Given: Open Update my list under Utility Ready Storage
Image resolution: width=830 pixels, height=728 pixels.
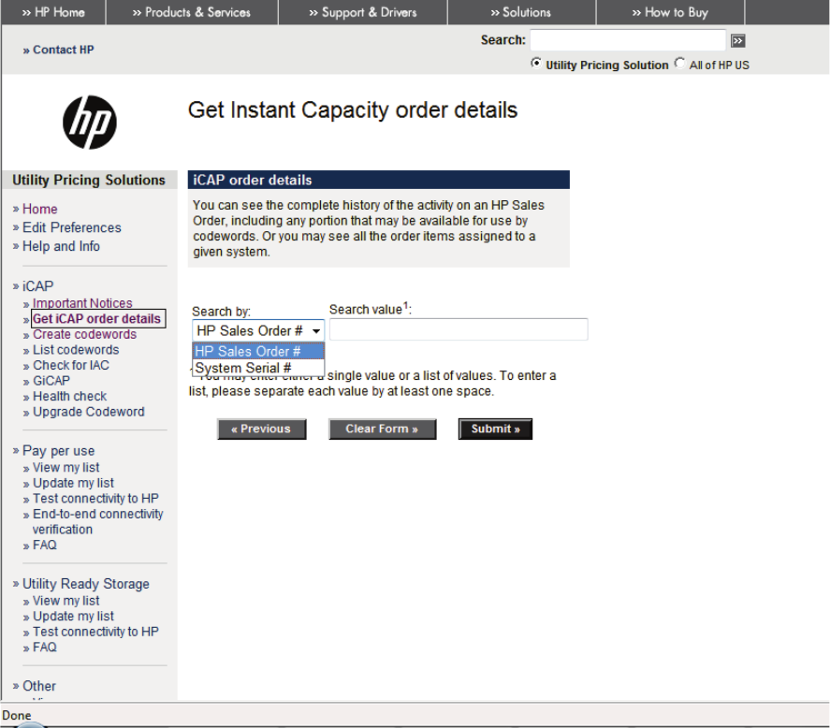Looking at the screenshot, I should pyautogui.click(x=73, y=617).
